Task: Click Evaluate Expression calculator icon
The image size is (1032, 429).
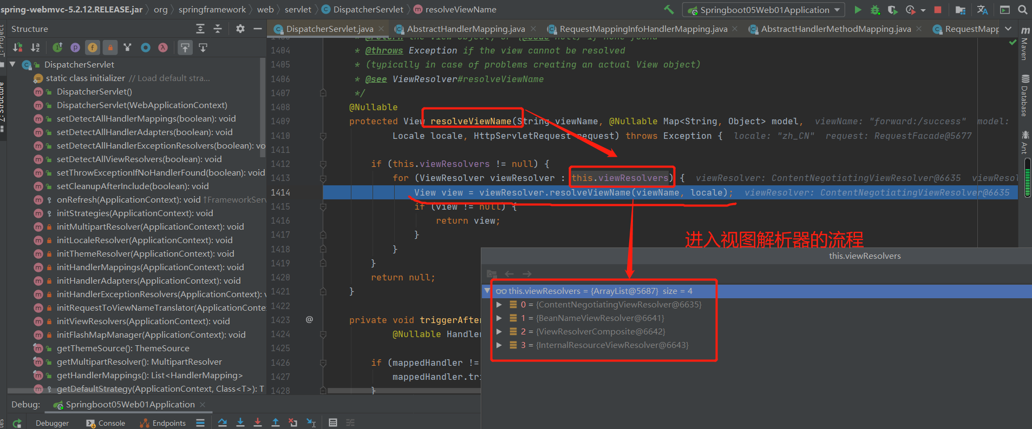Action: point(333,423)
